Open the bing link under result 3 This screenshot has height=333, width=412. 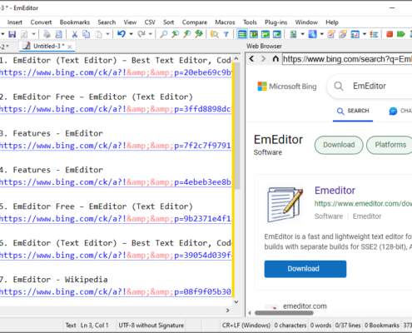(x=116, y=146)
